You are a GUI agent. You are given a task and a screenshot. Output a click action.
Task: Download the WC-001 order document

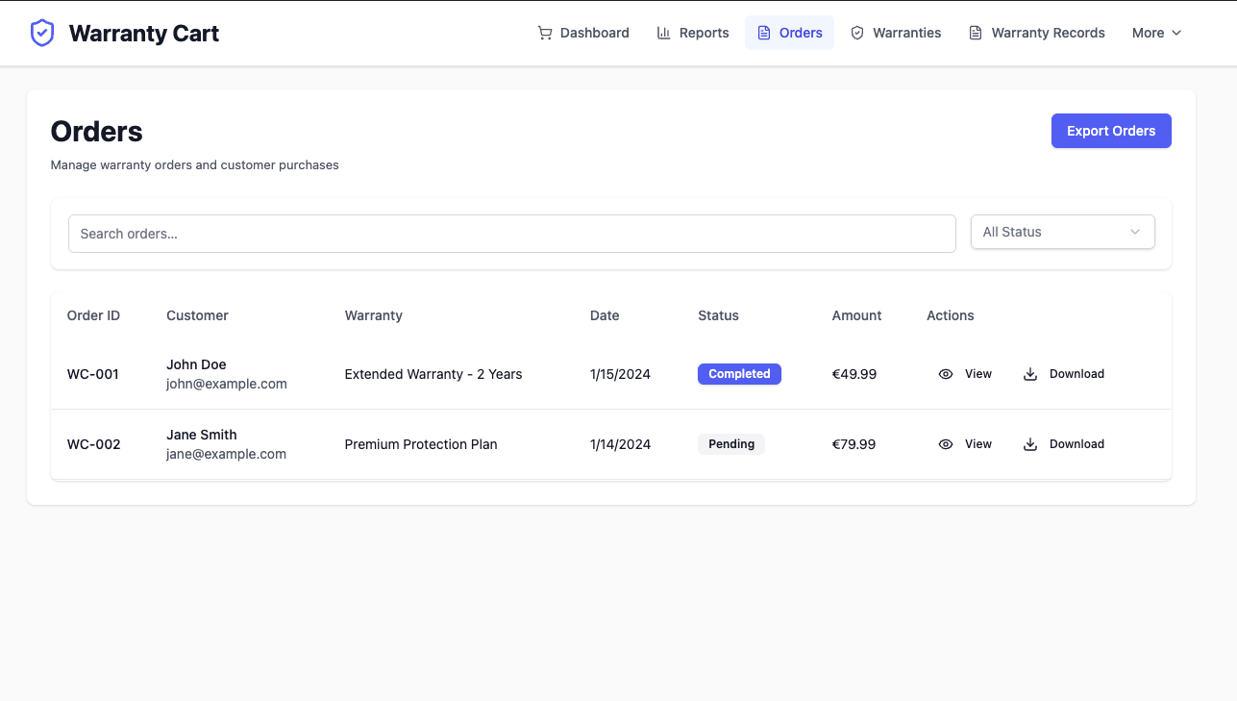point(1063,374)
